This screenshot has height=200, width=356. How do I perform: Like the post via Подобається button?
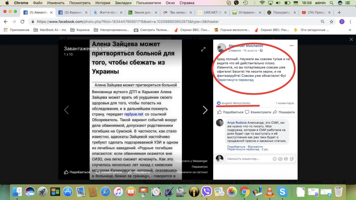[x=230, y=112]
